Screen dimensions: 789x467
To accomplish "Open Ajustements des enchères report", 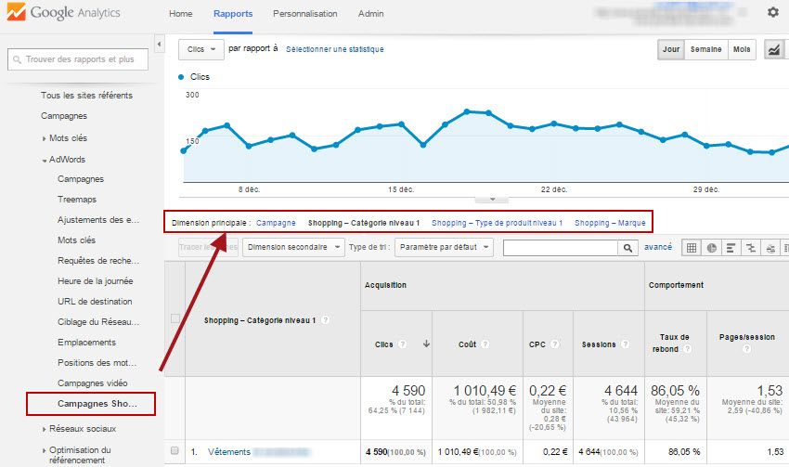I will pos(98,220).
